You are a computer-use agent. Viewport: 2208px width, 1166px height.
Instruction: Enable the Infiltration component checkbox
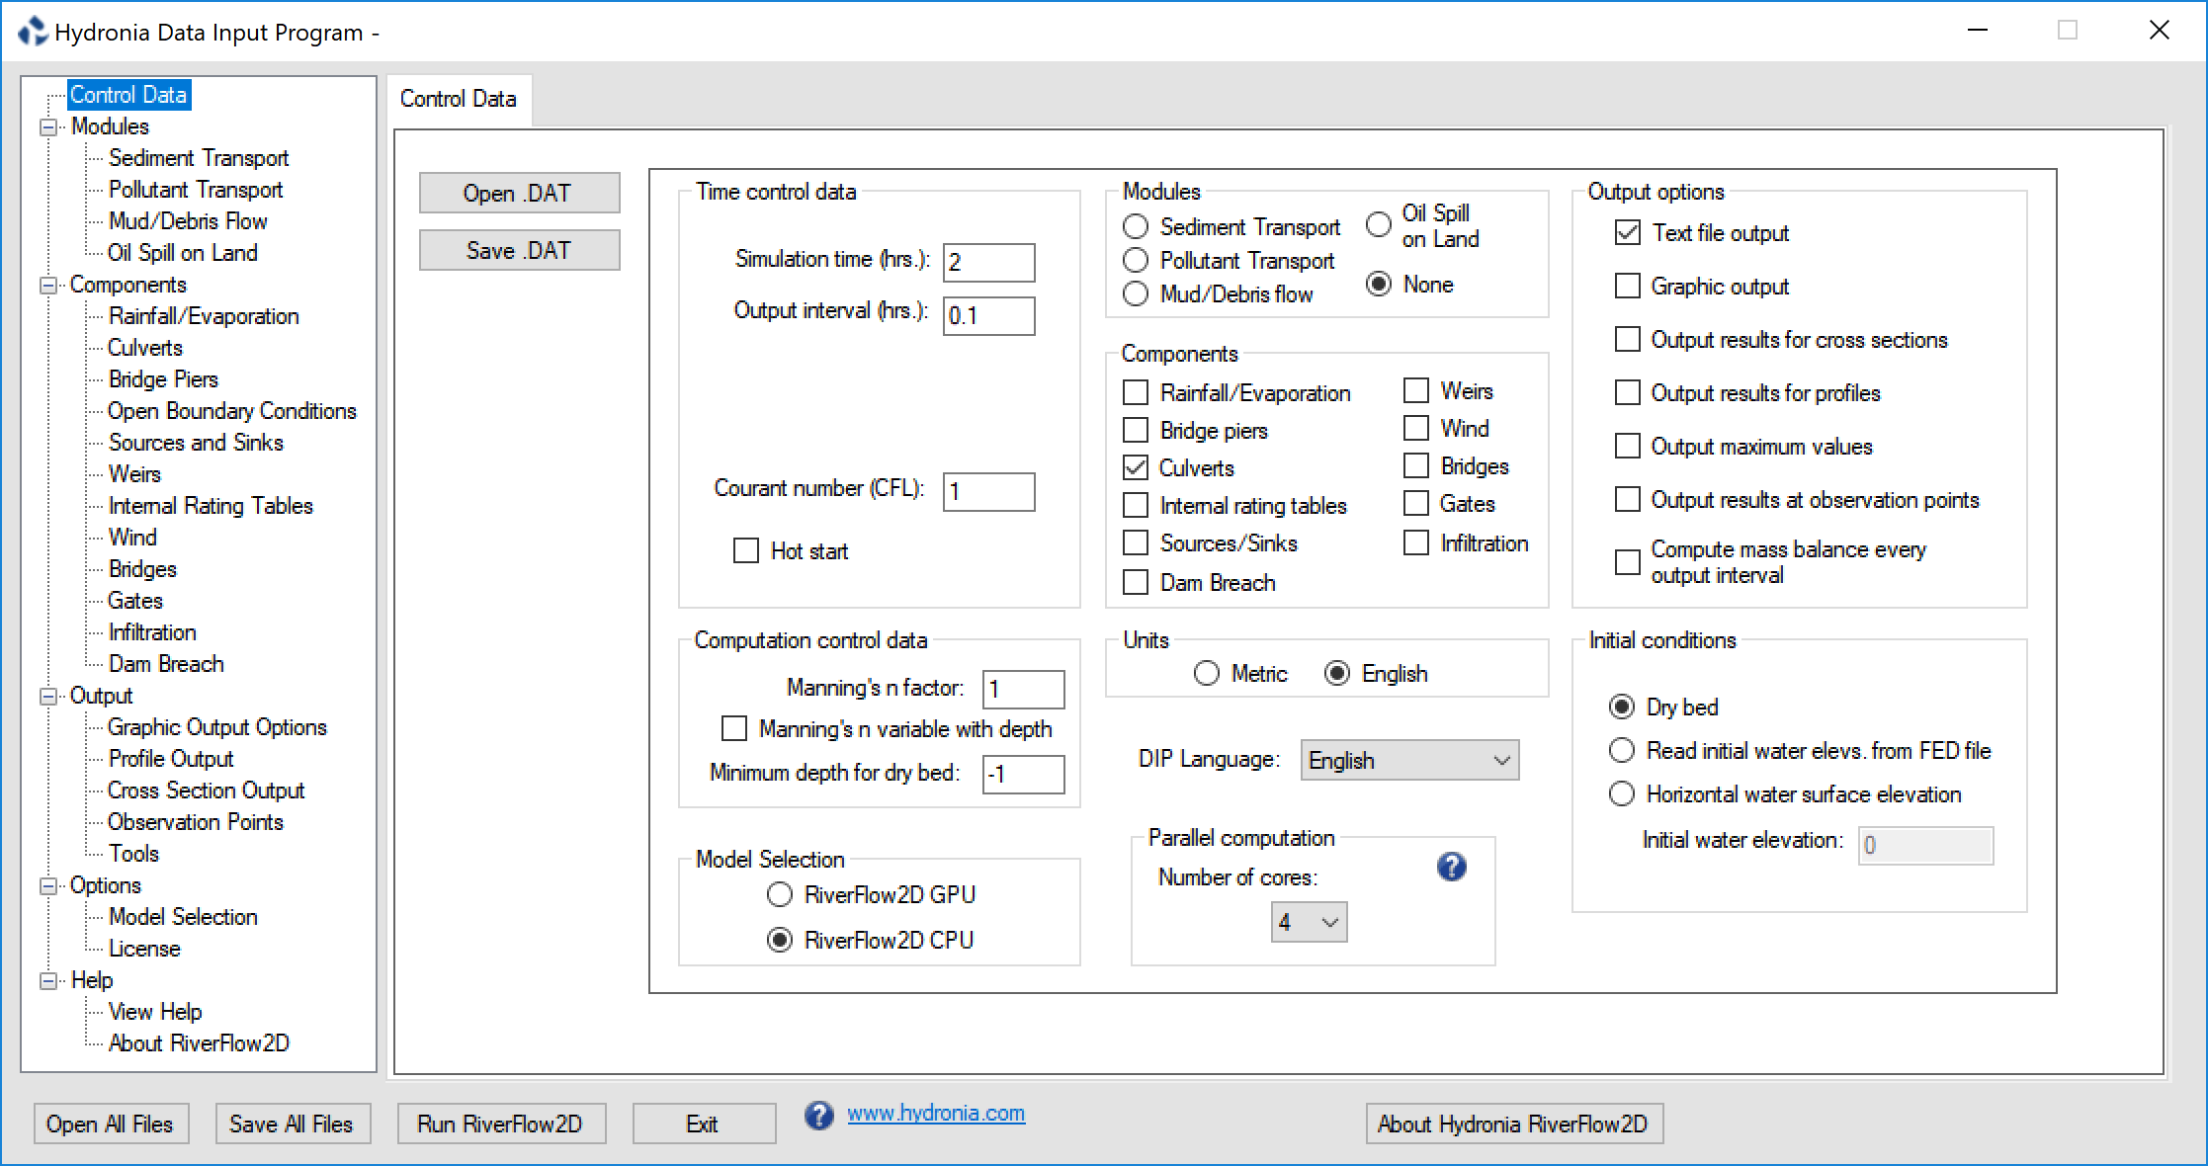point(1416,542)
